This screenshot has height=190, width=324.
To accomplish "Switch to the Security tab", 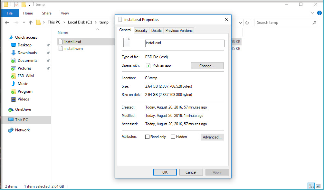I will pos(141,31).
